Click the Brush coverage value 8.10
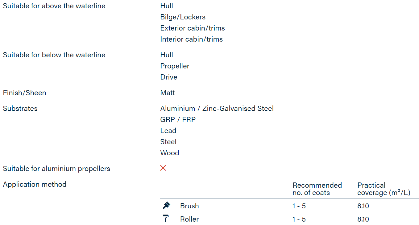Viewport: 419px width, 225px height. click(363, 206)
